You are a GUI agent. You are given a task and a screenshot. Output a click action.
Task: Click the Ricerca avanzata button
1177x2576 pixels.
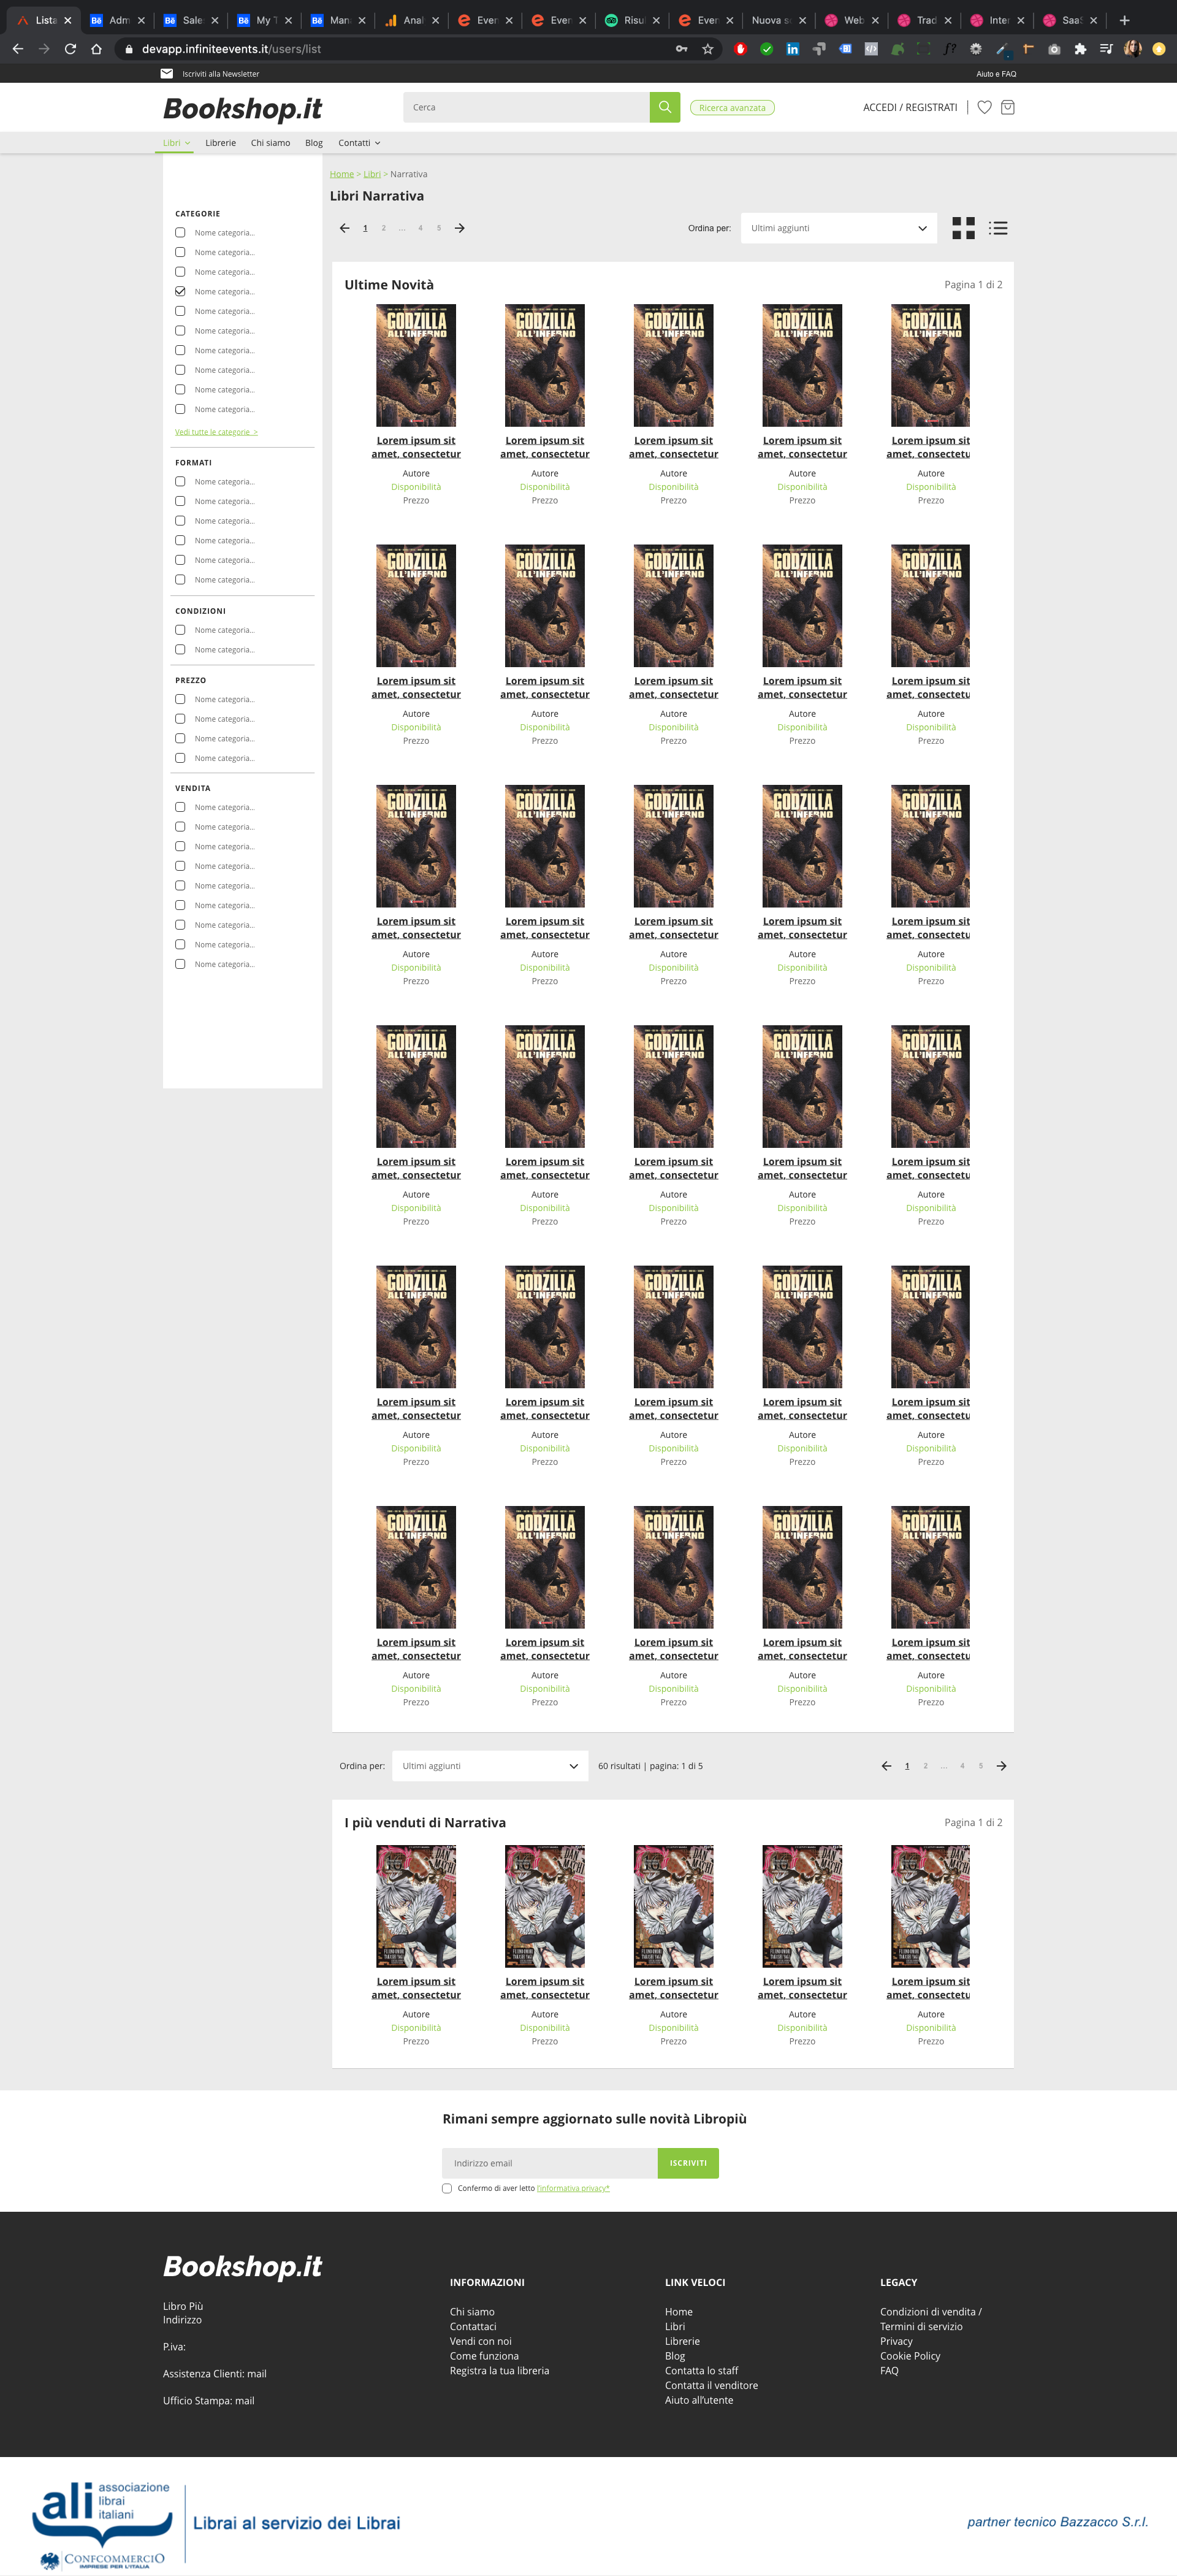[732, 108]
